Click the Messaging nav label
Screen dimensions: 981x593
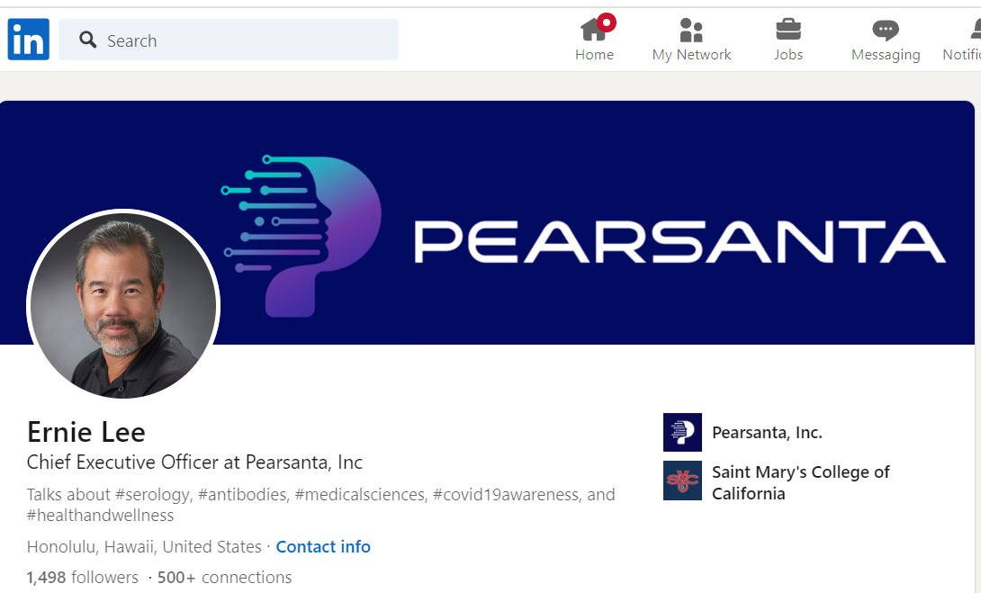pos(886,55)
